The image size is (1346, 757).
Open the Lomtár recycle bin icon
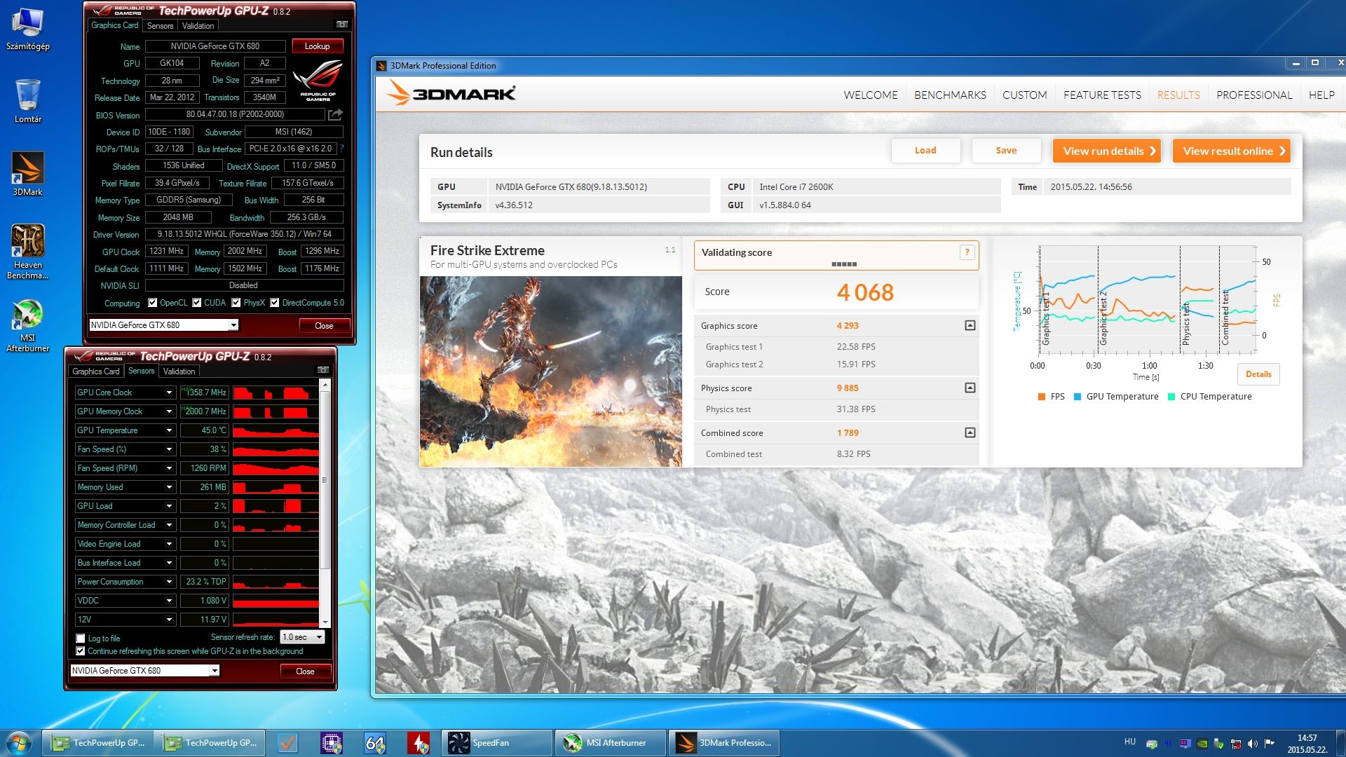(x=27, y=96)
